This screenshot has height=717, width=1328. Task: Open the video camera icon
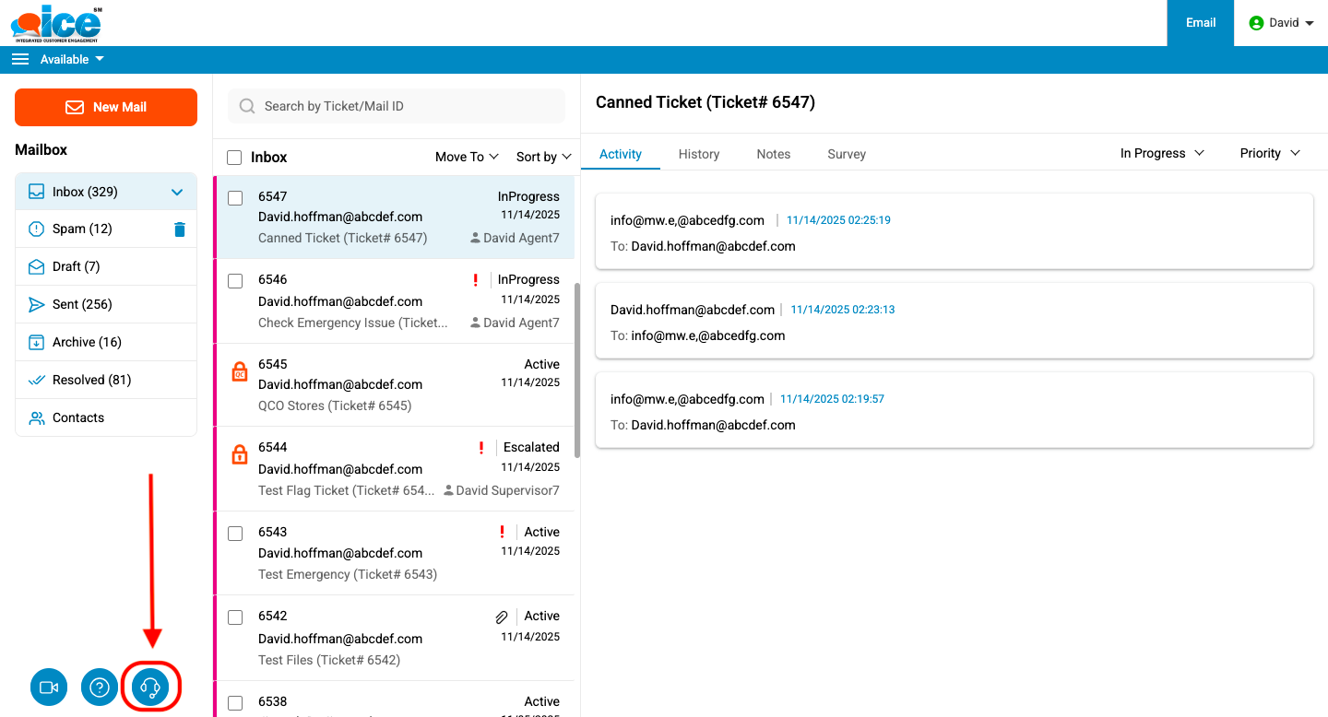tap(49, 688)
